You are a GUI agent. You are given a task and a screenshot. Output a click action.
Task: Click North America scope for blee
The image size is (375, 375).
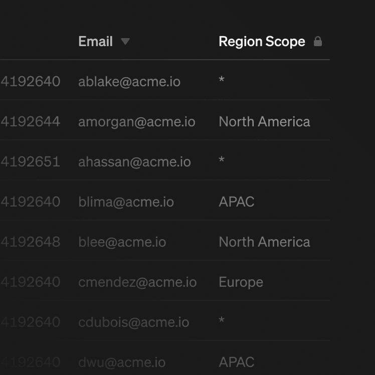(x=264, y=242)
